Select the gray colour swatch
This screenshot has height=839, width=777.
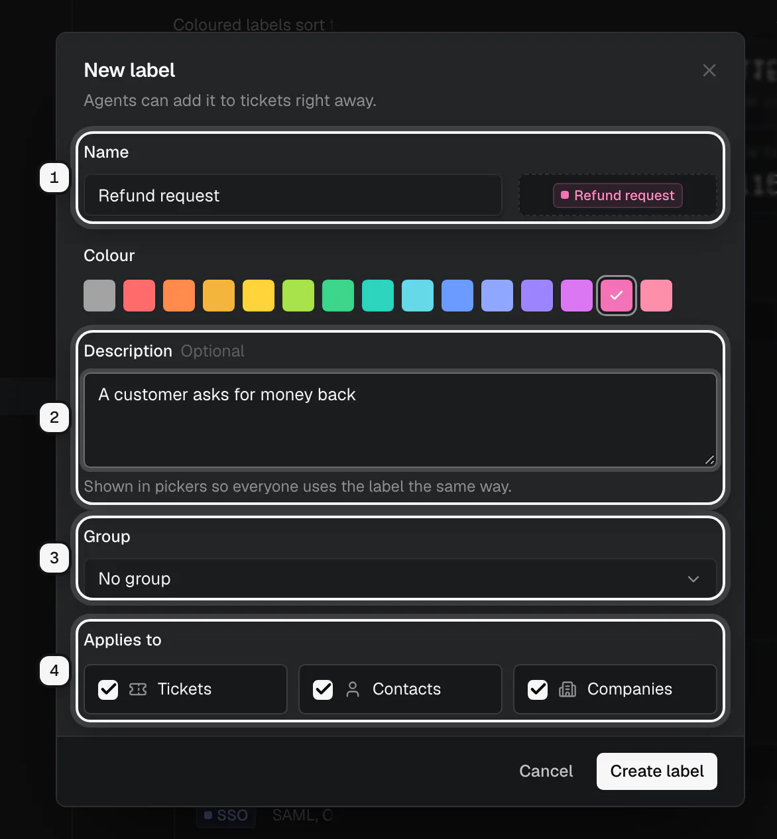coord(99,296)
